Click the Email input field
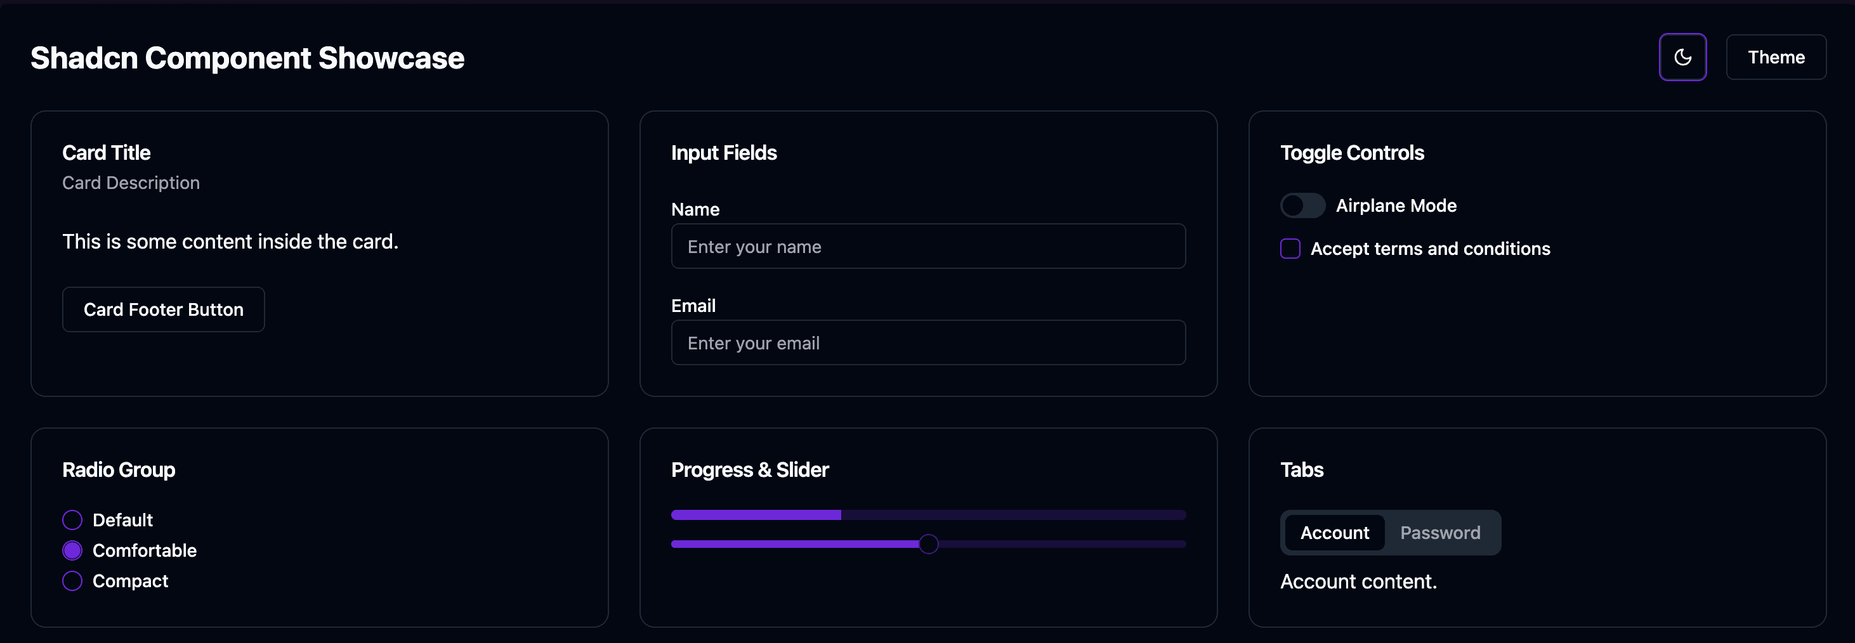Screen dimensions: 1855x643 pyautogui.click(x=928, y=342)
